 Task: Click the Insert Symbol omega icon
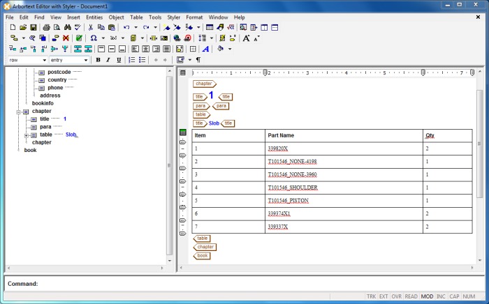tap(93, 38)
